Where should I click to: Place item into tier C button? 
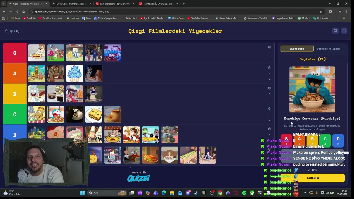point(325,140)
